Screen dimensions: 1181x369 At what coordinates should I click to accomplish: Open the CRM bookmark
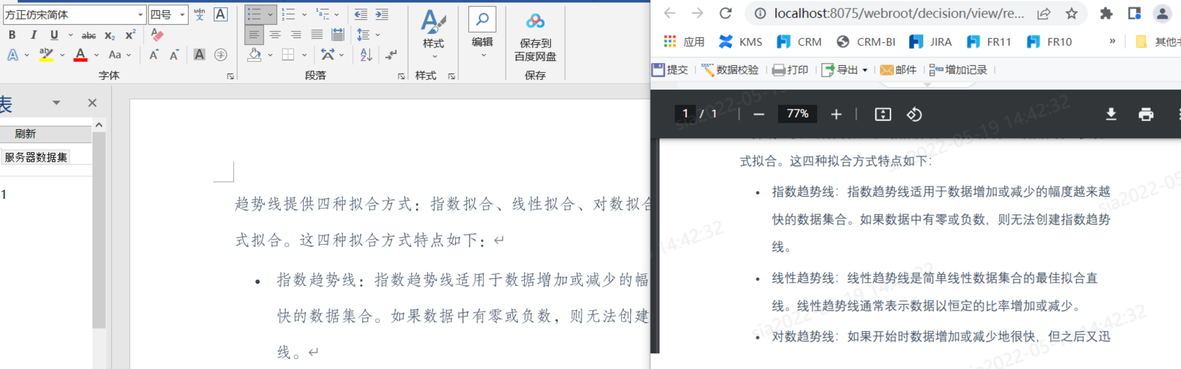pos(799,42)
